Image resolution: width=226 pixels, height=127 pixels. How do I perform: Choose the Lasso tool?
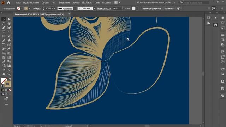[9, 23]
